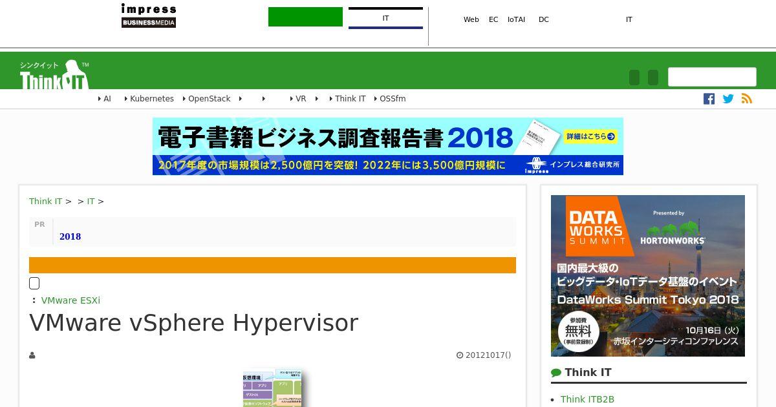
Task: Open the DataWorks Summit Tokyo 2018 ad
Action: pyautogui.click(x=648, y=276)
